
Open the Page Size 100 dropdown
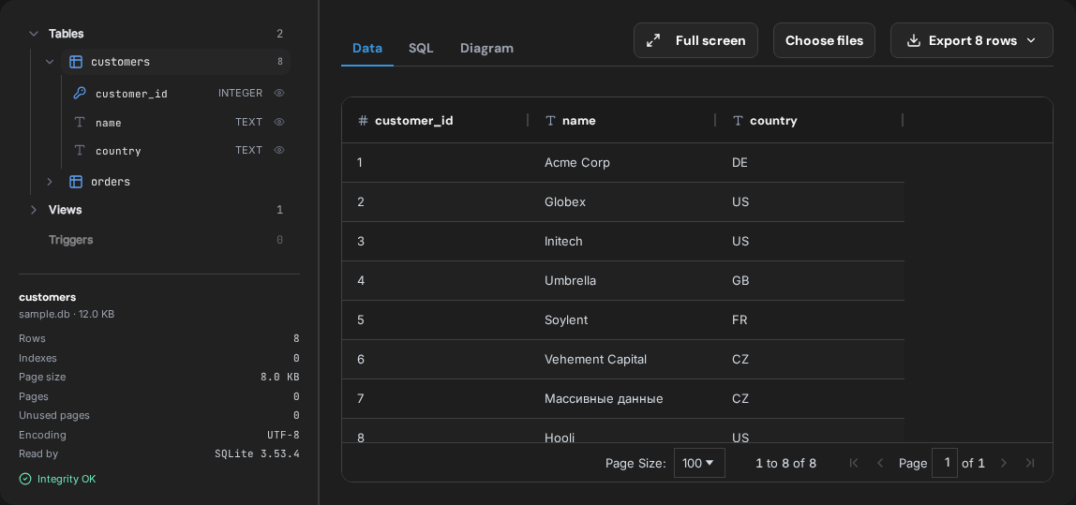tap(699, 463)
